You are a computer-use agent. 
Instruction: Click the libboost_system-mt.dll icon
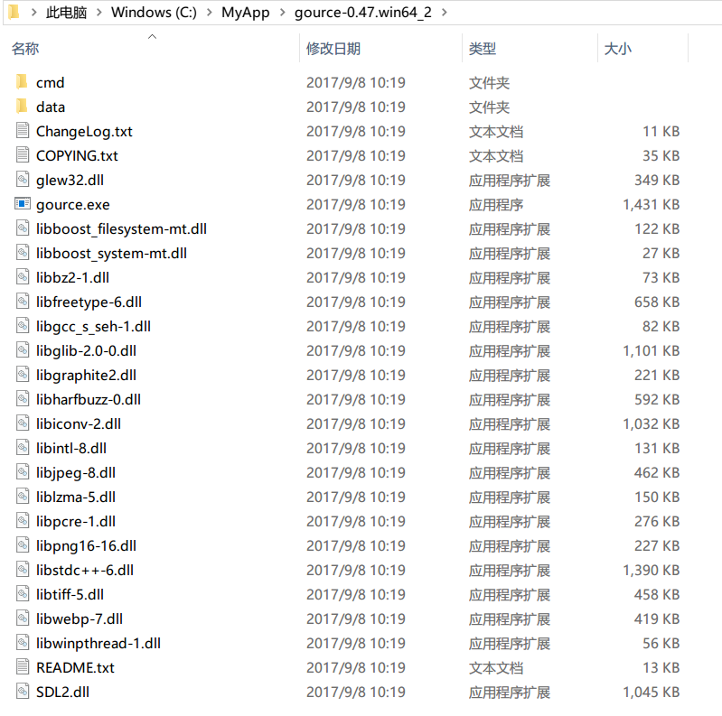pos(23,253)
